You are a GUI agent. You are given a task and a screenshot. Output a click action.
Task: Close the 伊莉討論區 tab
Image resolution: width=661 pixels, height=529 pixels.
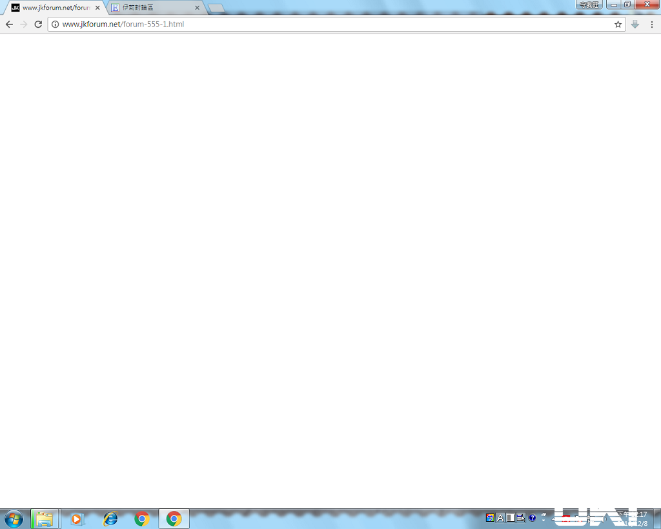click(x=197, y=8)
